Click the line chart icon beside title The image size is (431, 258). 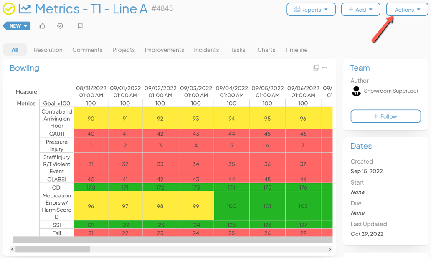(25, 9)
